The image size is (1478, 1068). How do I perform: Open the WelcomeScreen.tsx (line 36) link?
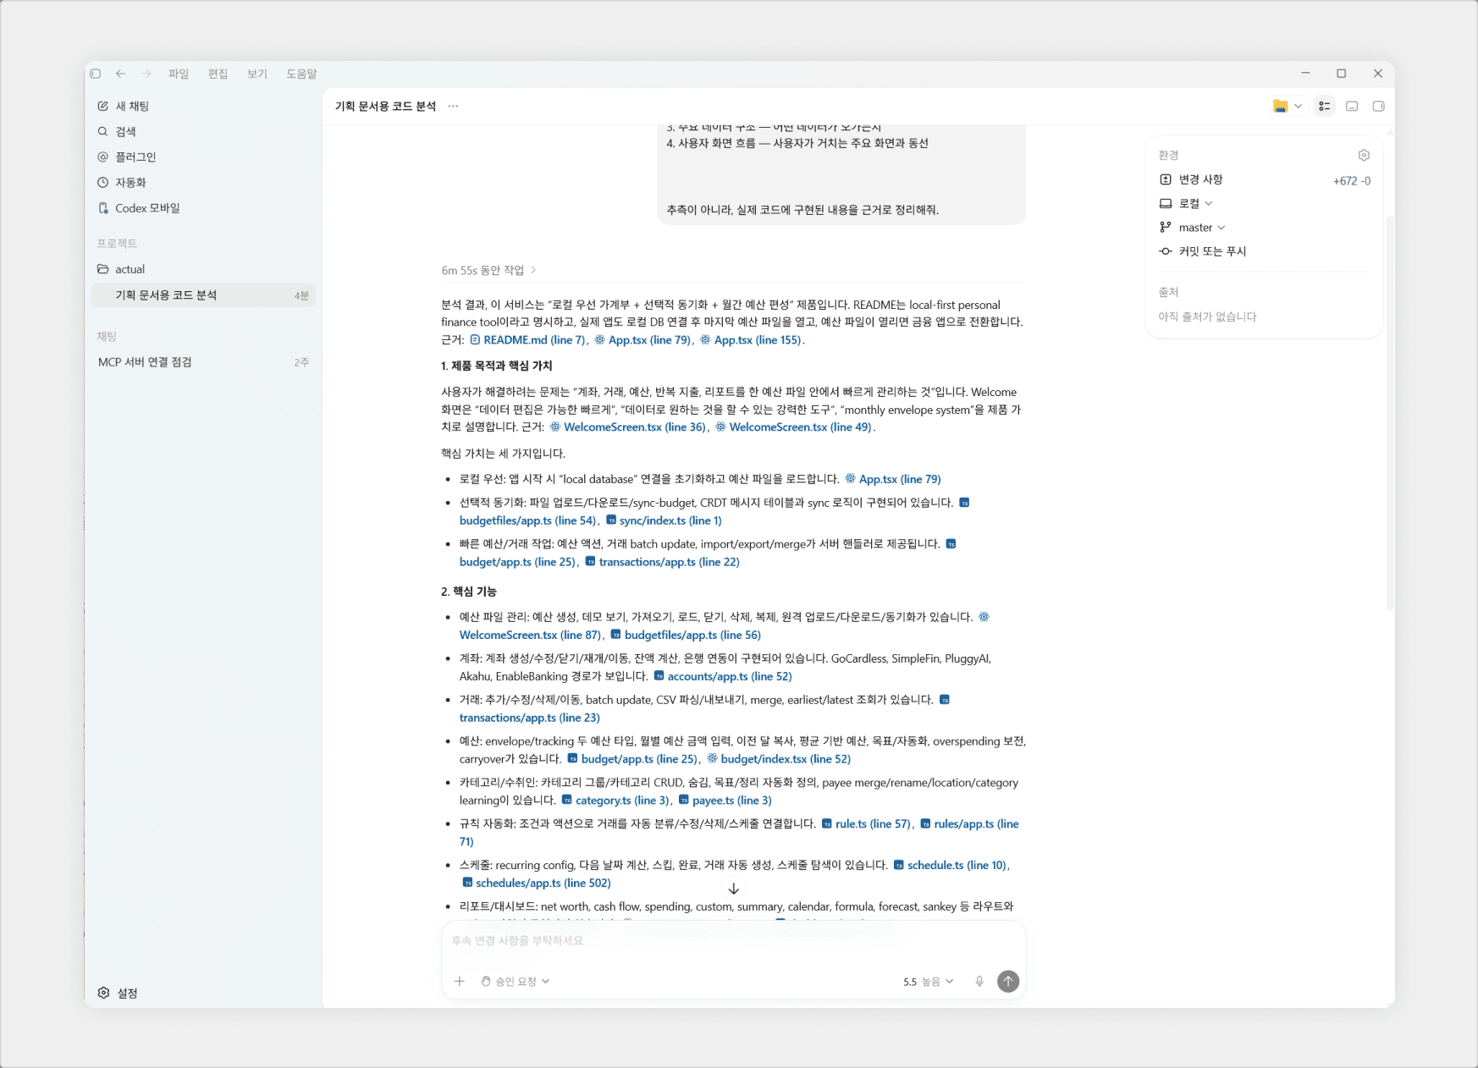(x=627, y=427)
